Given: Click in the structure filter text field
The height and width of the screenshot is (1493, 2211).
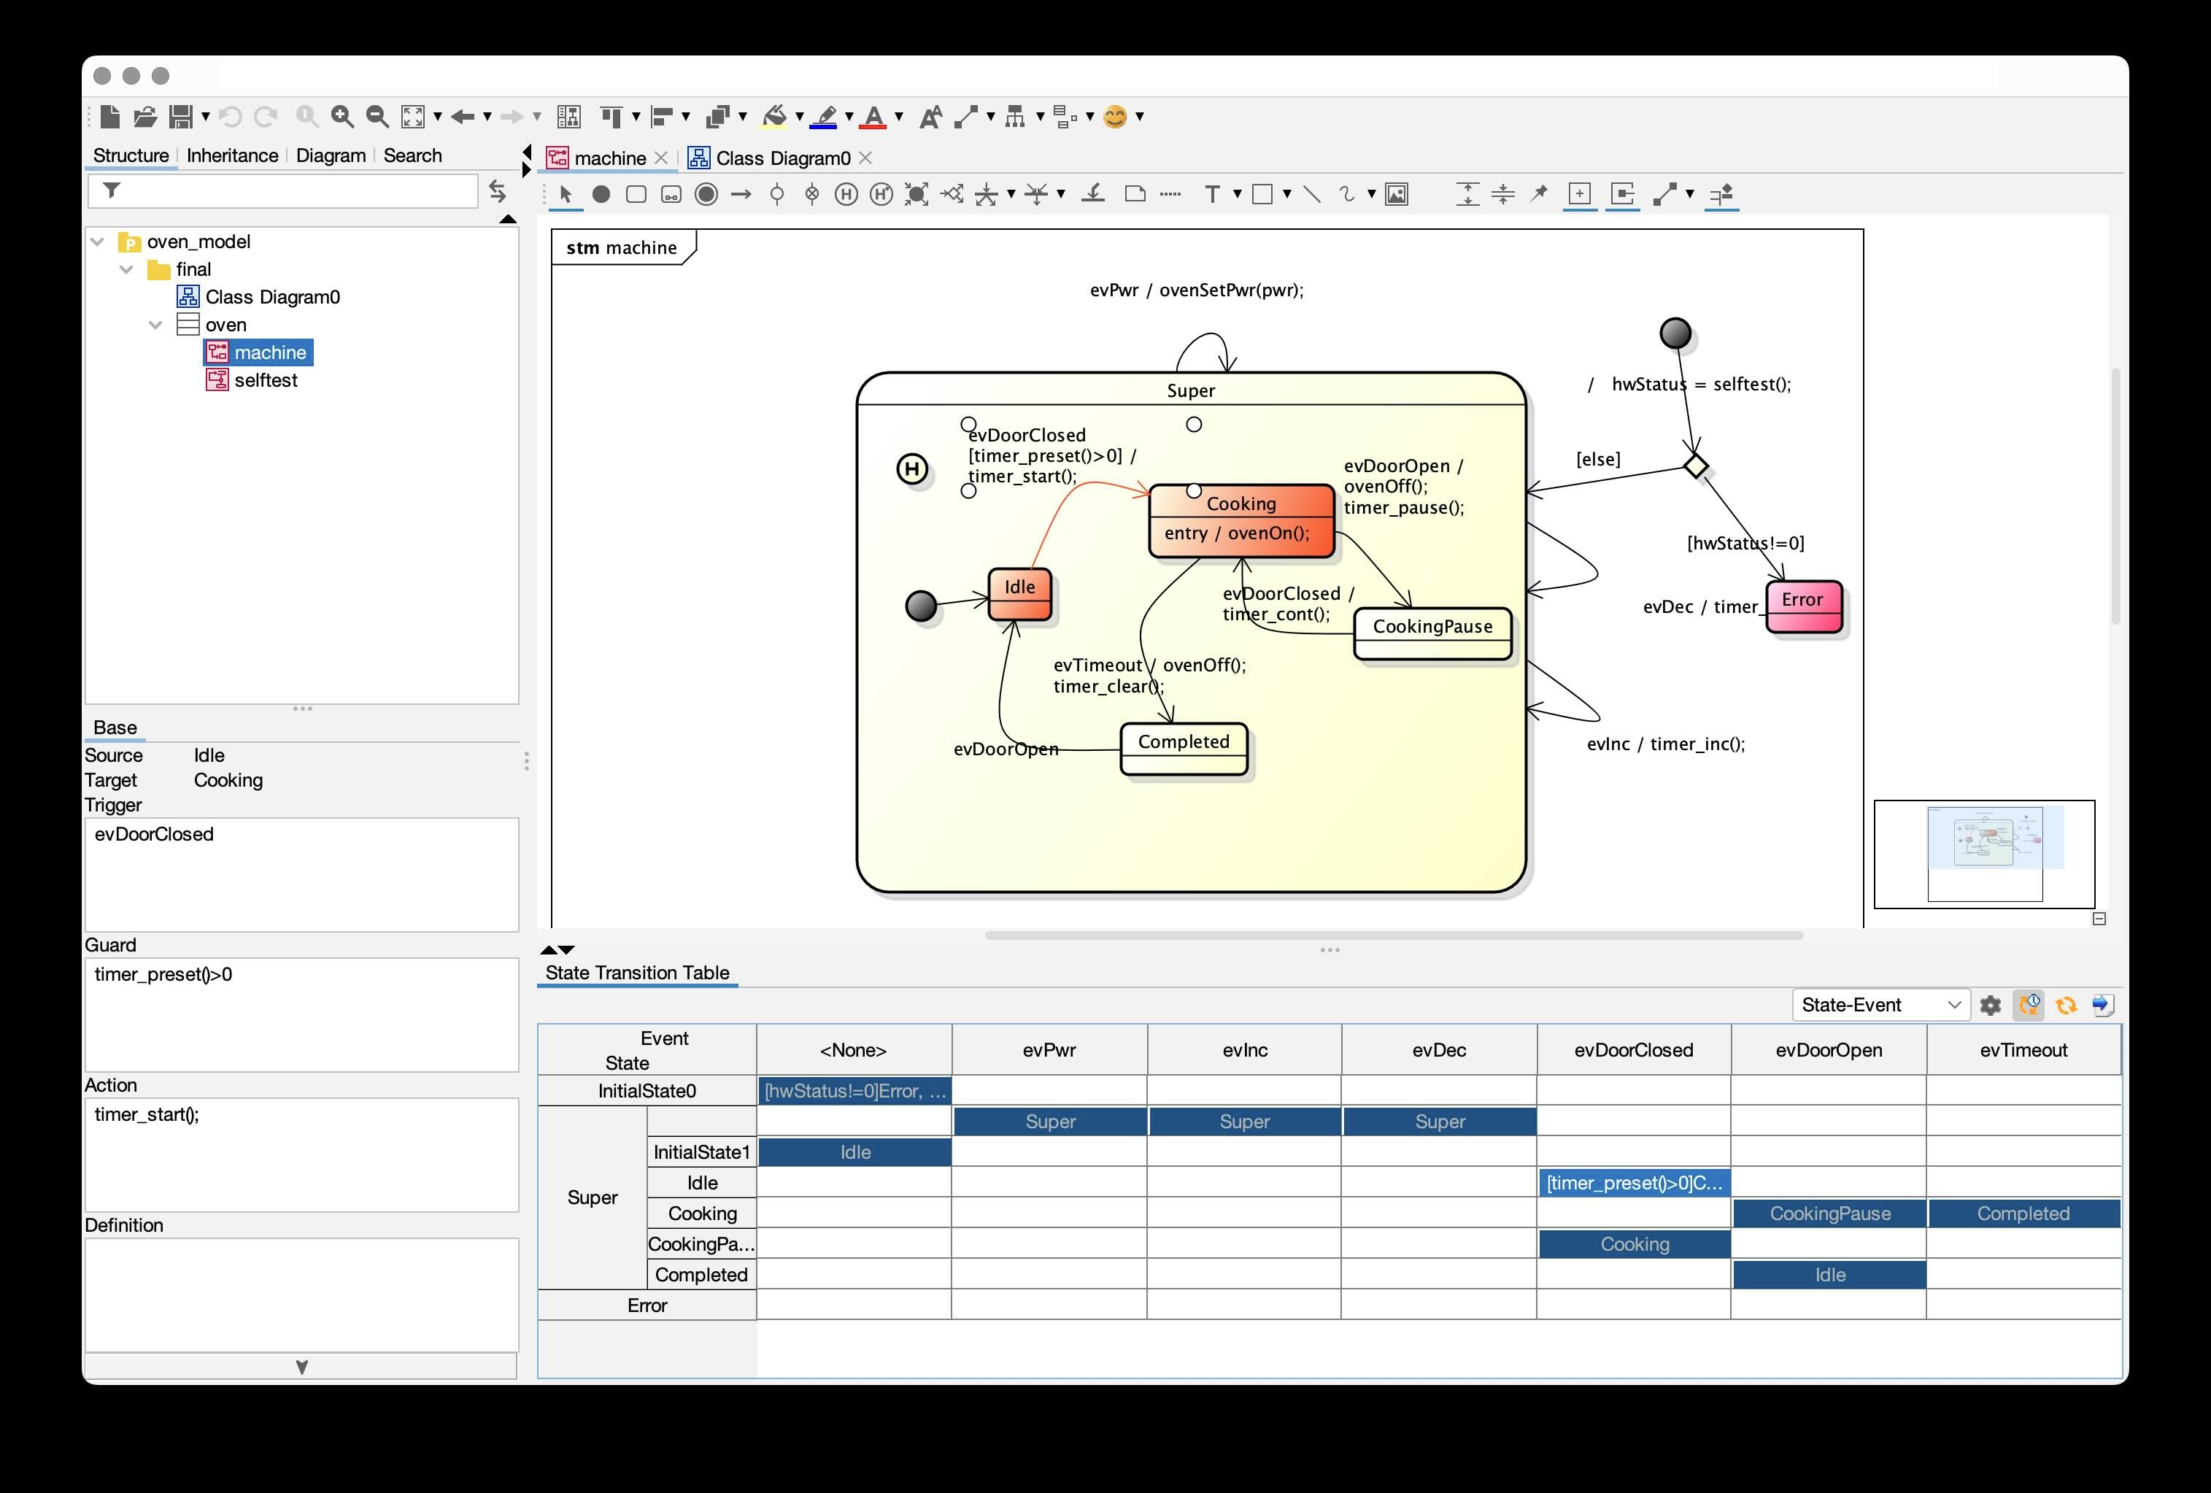Looking at the screenshot, I should 295,191.
